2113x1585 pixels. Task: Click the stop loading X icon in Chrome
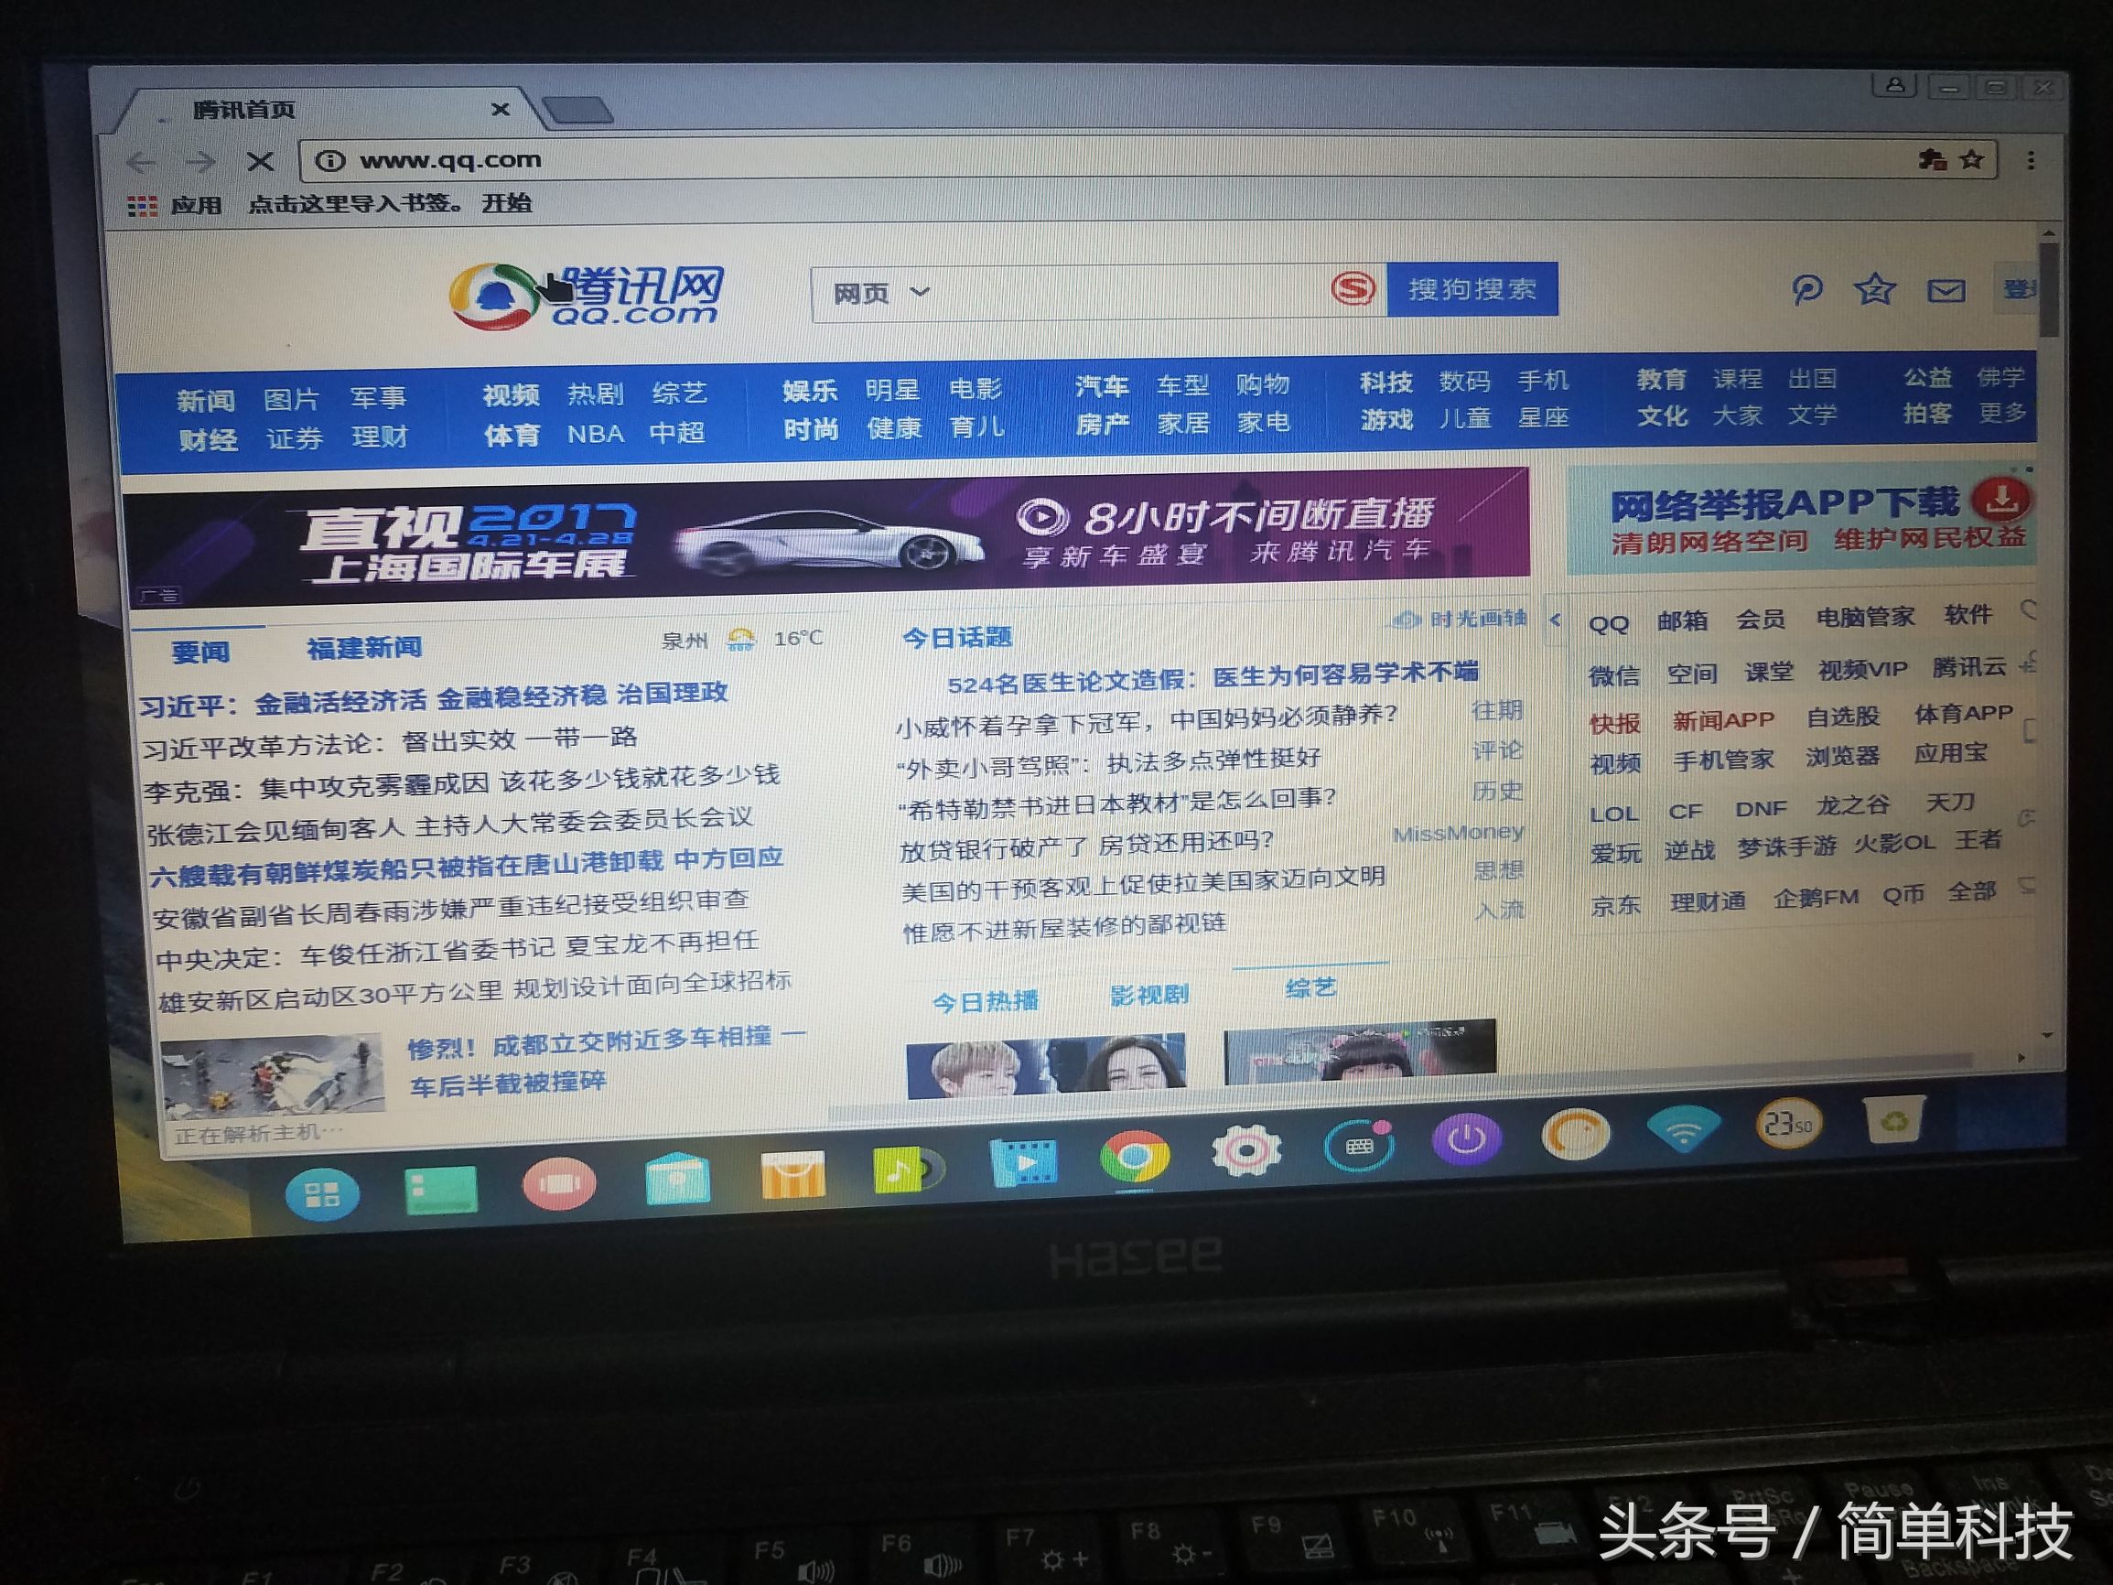pos(260,160)
